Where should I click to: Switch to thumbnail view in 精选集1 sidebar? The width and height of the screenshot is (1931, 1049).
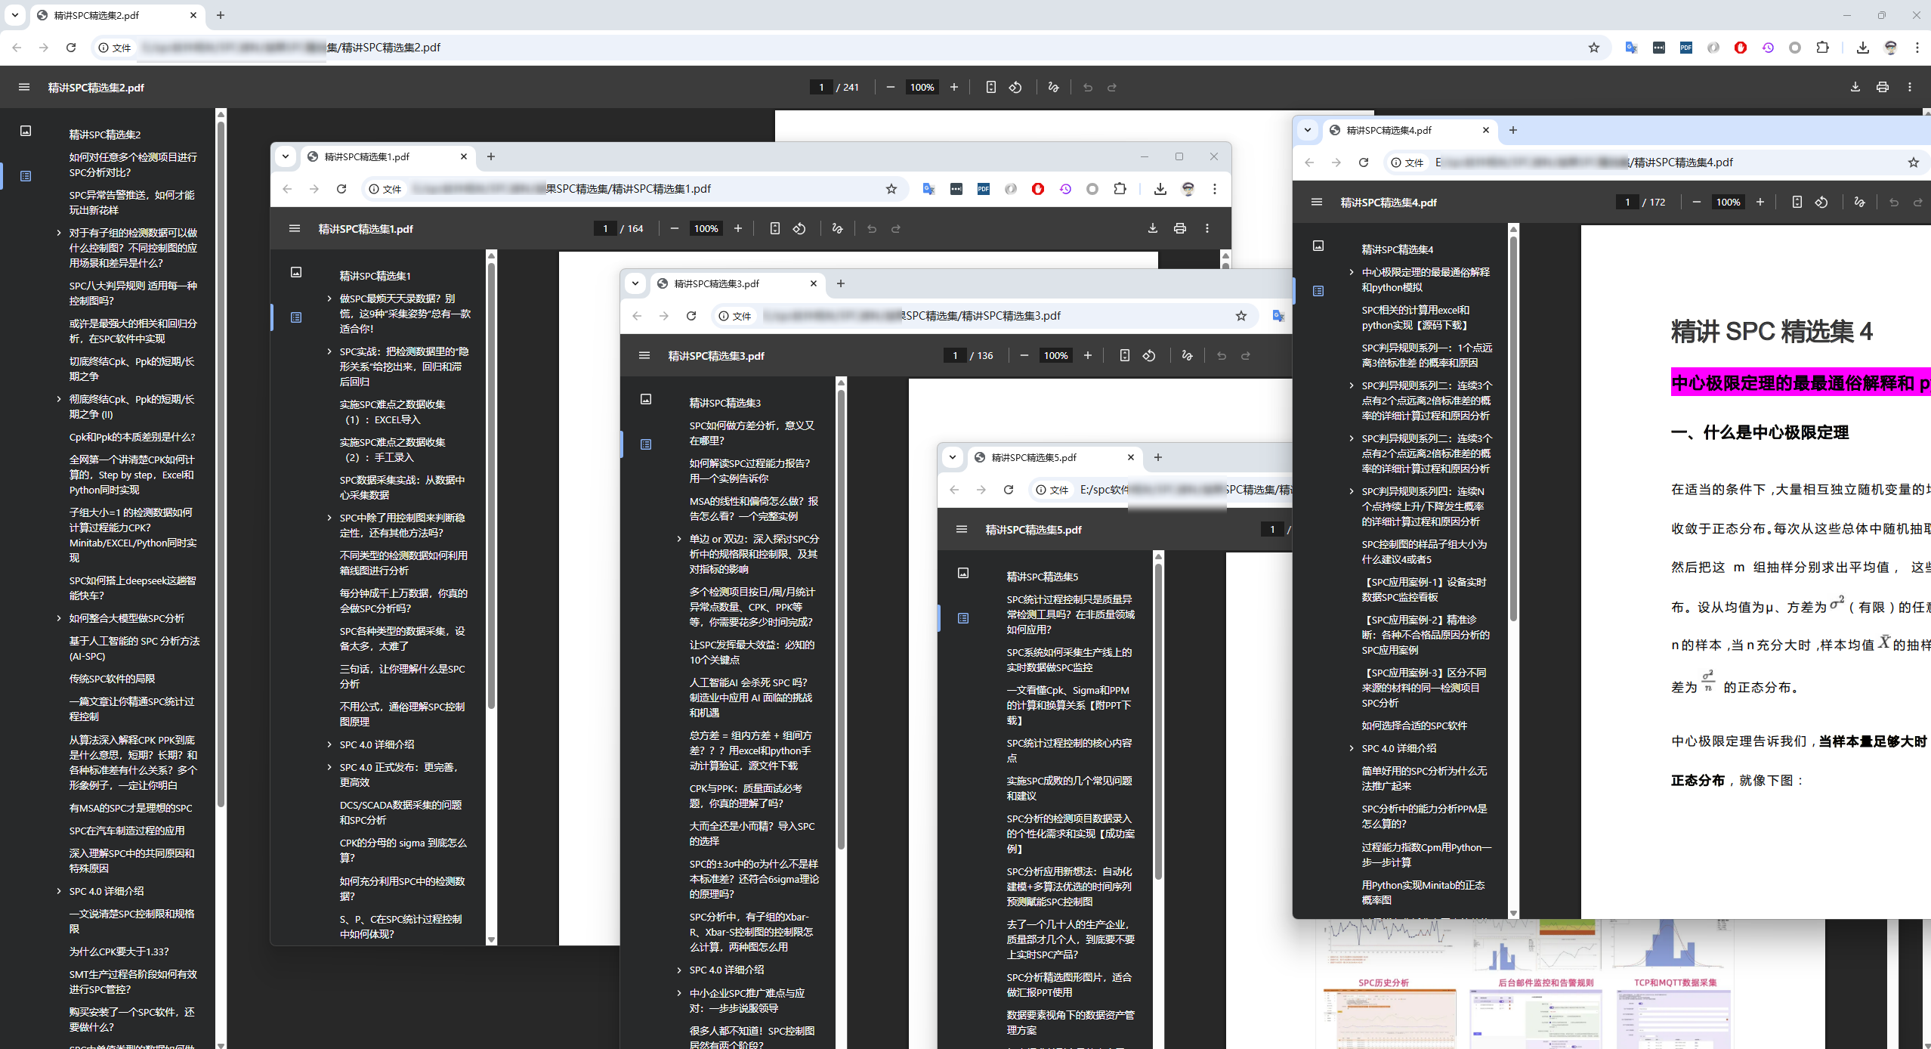point(296,272)
